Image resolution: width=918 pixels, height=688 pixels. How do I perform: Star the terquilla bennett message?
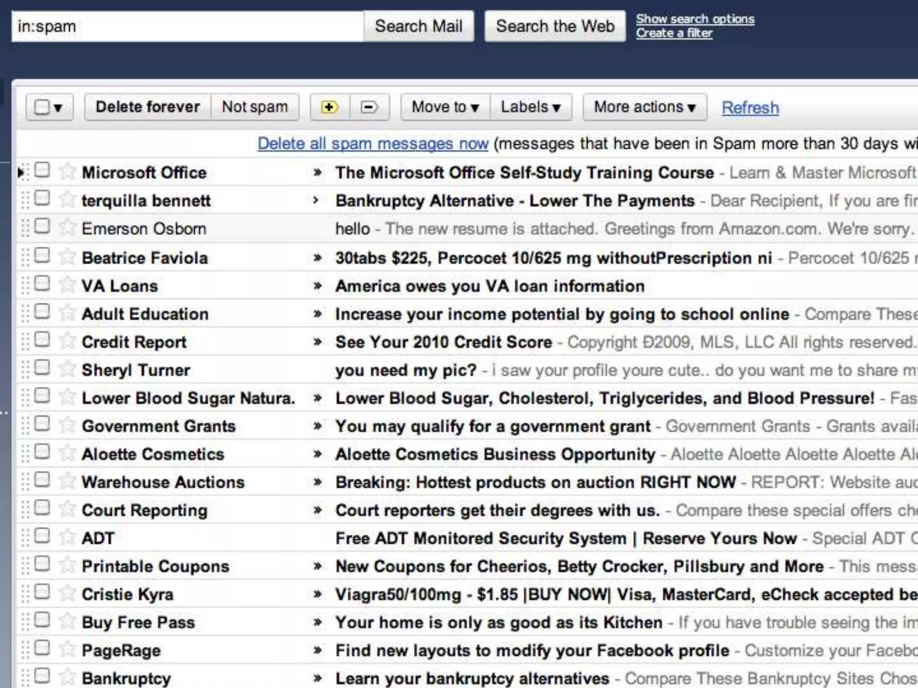(67, 200)
